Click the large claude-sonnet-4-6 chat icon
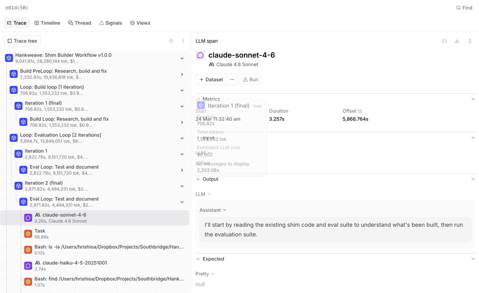The width and height of the screenshot is (479, 293). point(201,55)
